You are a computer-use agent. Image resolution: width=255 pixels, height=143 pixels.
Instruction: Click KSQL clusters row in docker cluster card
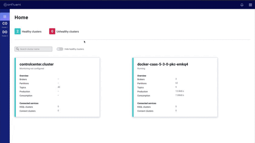157,107
